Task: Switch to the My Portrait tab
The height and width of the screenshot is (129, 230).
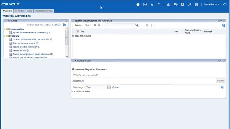Action: (19, 11)
